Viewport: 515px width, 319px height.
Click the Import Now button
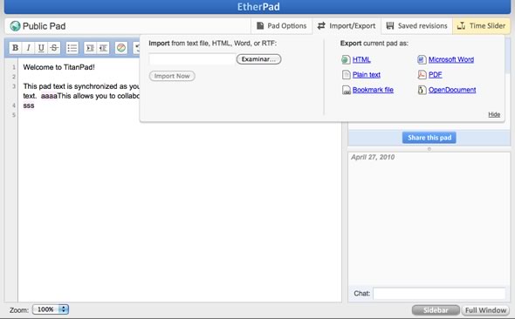point(172,76)
